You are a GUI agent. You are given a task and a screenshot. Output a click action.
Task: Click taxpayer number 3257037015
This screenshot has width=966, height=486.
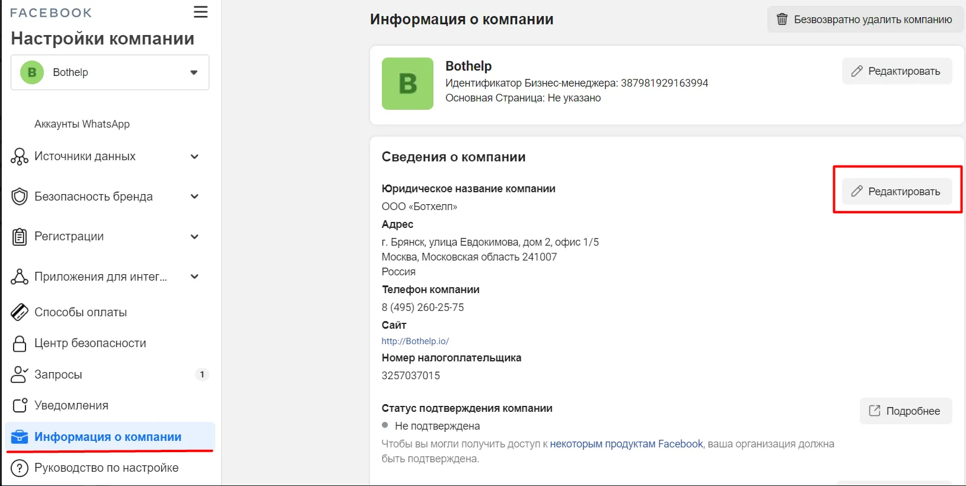[x=411, y=376]
